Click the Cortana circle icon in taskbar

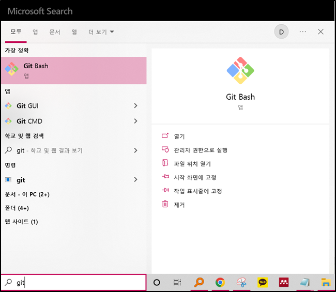157,282
